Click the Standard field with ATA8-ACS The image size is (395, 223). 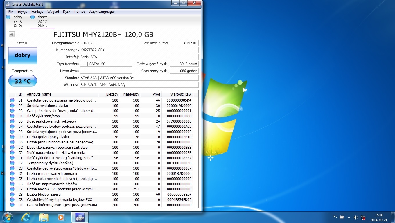[139, 78]
